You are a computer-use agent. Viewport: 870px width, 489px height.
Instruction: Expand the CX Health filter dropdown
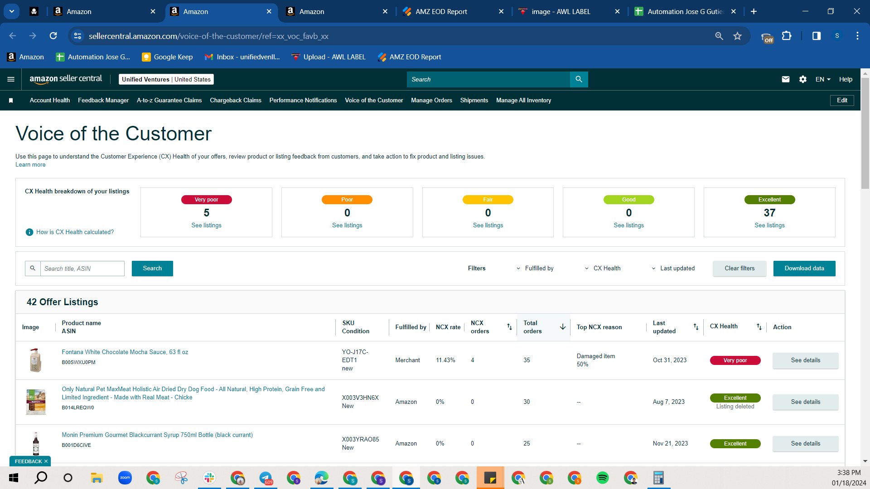click(603, 268)
